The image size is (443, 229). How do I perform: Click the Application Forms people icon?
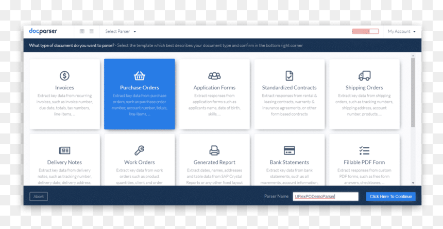214,75
